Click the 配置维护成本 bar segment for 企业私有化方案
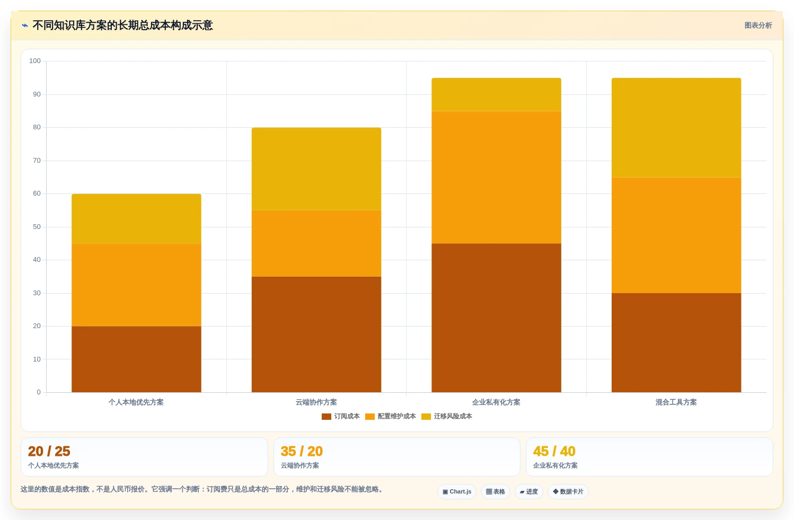 [496, 177]
